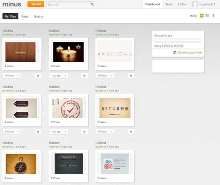This screenshot has height=185, width=220.
Task: Follow the Get extra space free link
Action: click(x=190, y=53)
